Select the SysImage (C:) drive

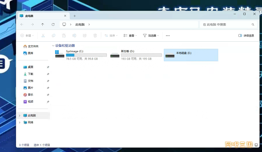[81, 55]
